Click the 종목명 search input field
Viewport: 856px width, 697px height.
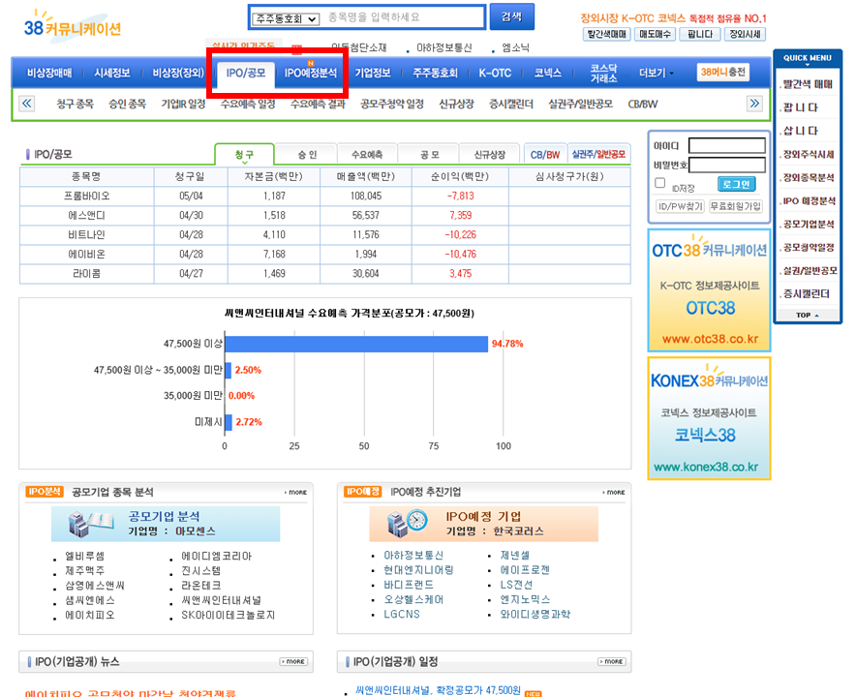[404, 17]
